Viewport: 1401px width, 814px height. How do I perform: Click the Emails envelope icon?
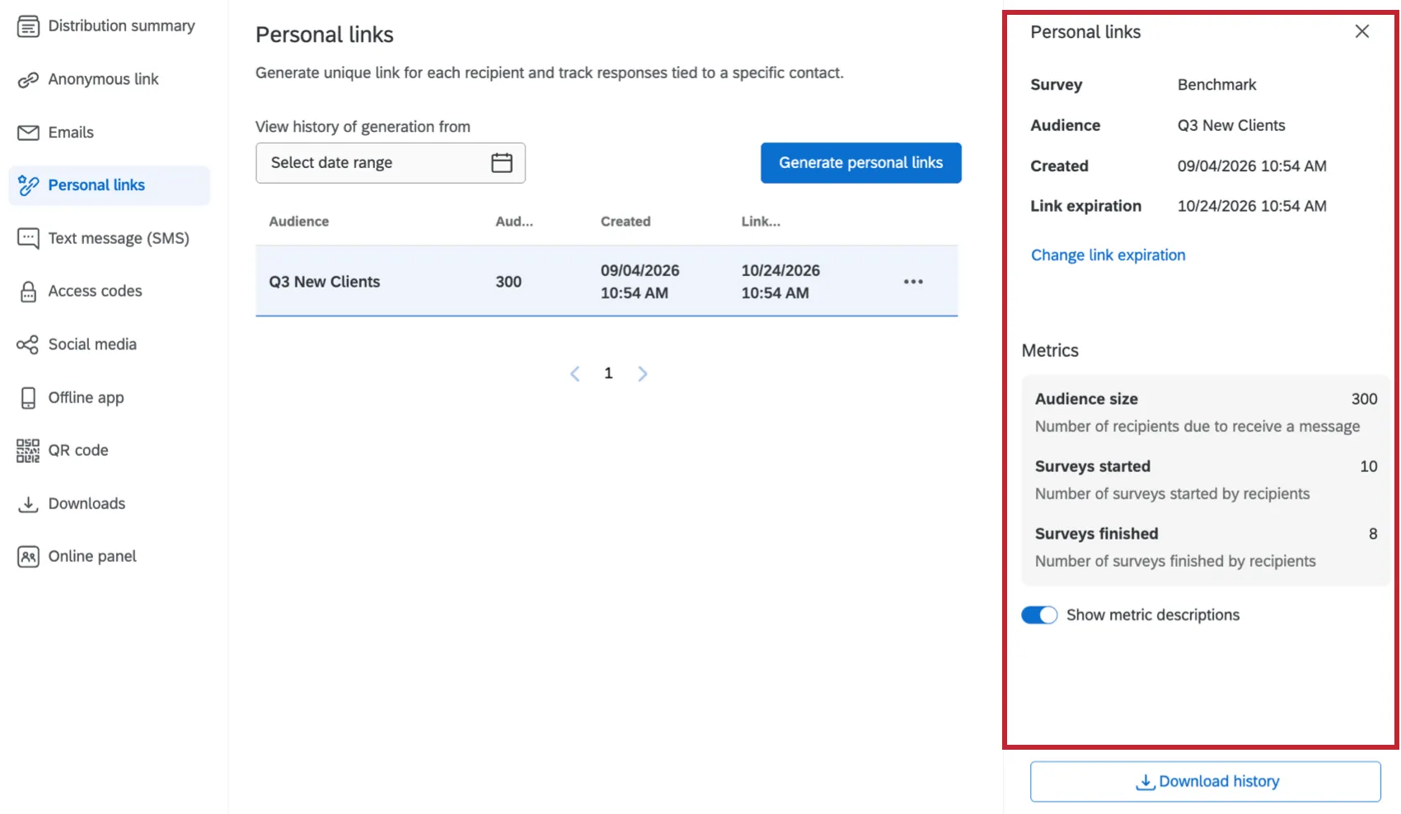coord(28,133)
